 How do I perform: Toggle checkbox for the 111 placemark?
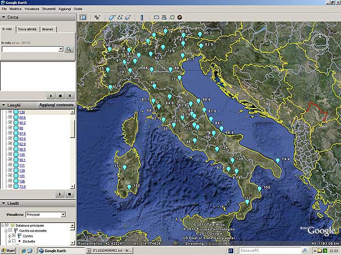[10, 165]
